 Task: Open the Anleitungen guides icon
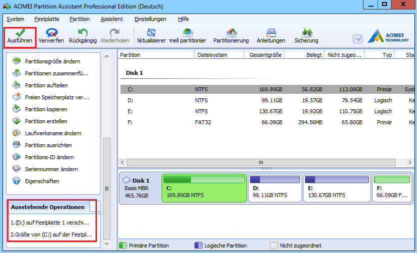click(x=271, y=32)
